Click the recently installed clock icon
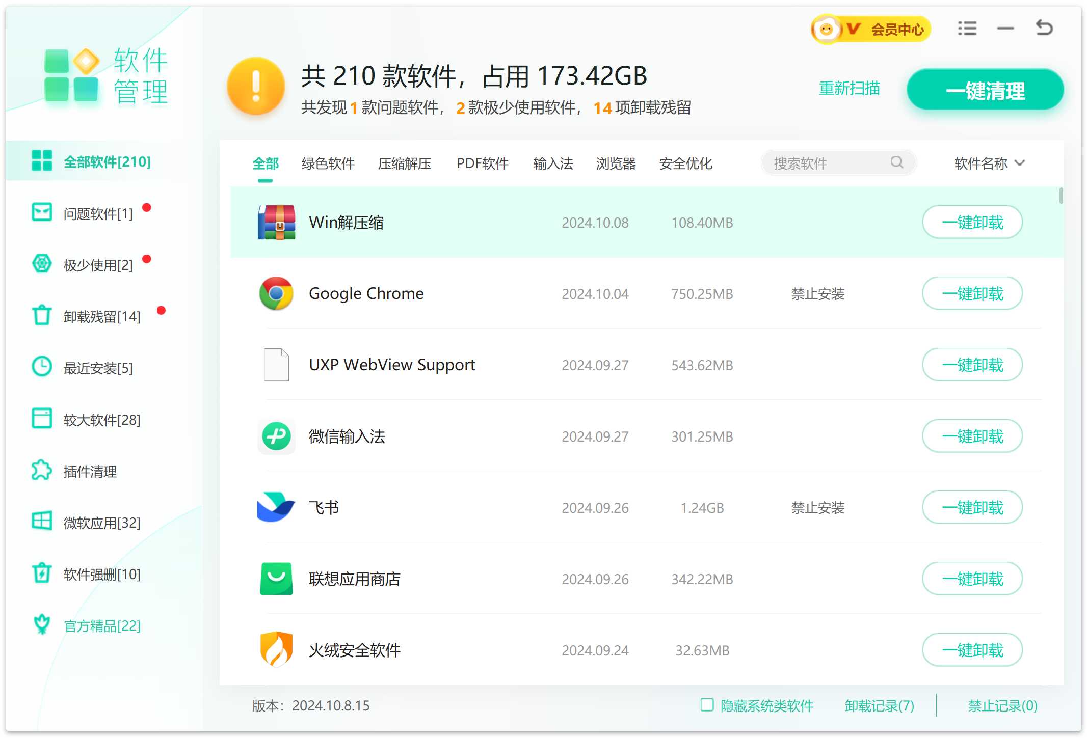The height and width of the screenshot is (738, 1087). (x=42, y=367)
